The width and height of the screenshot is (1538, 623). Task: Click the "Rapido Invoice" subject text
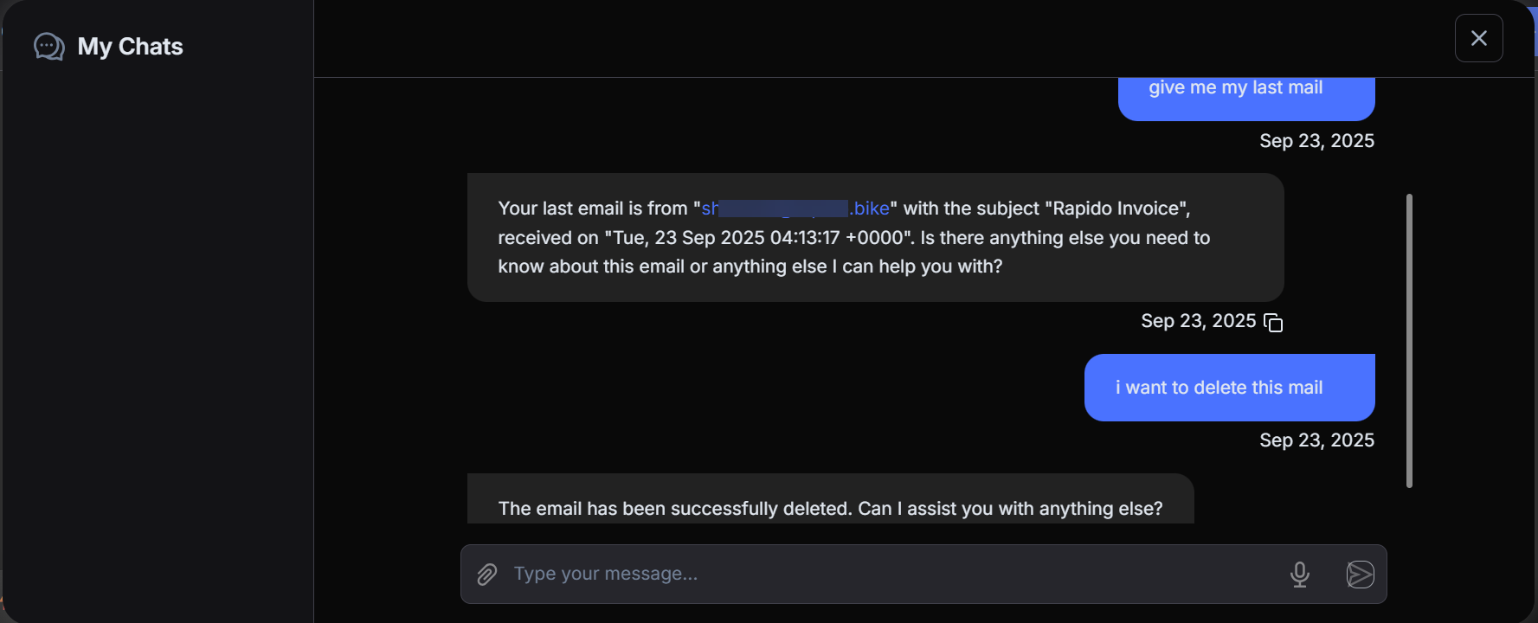(1116, 209)
